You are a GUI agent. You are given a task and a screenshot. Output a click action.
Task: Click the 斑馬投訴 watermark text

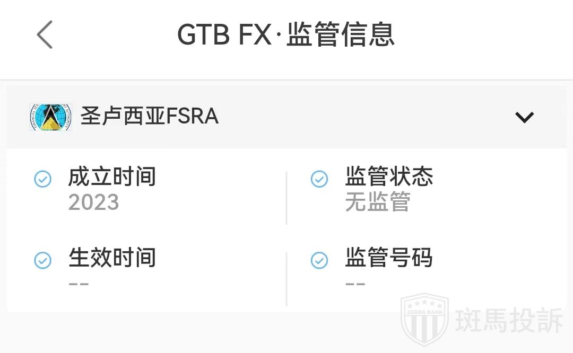[509, 321]
